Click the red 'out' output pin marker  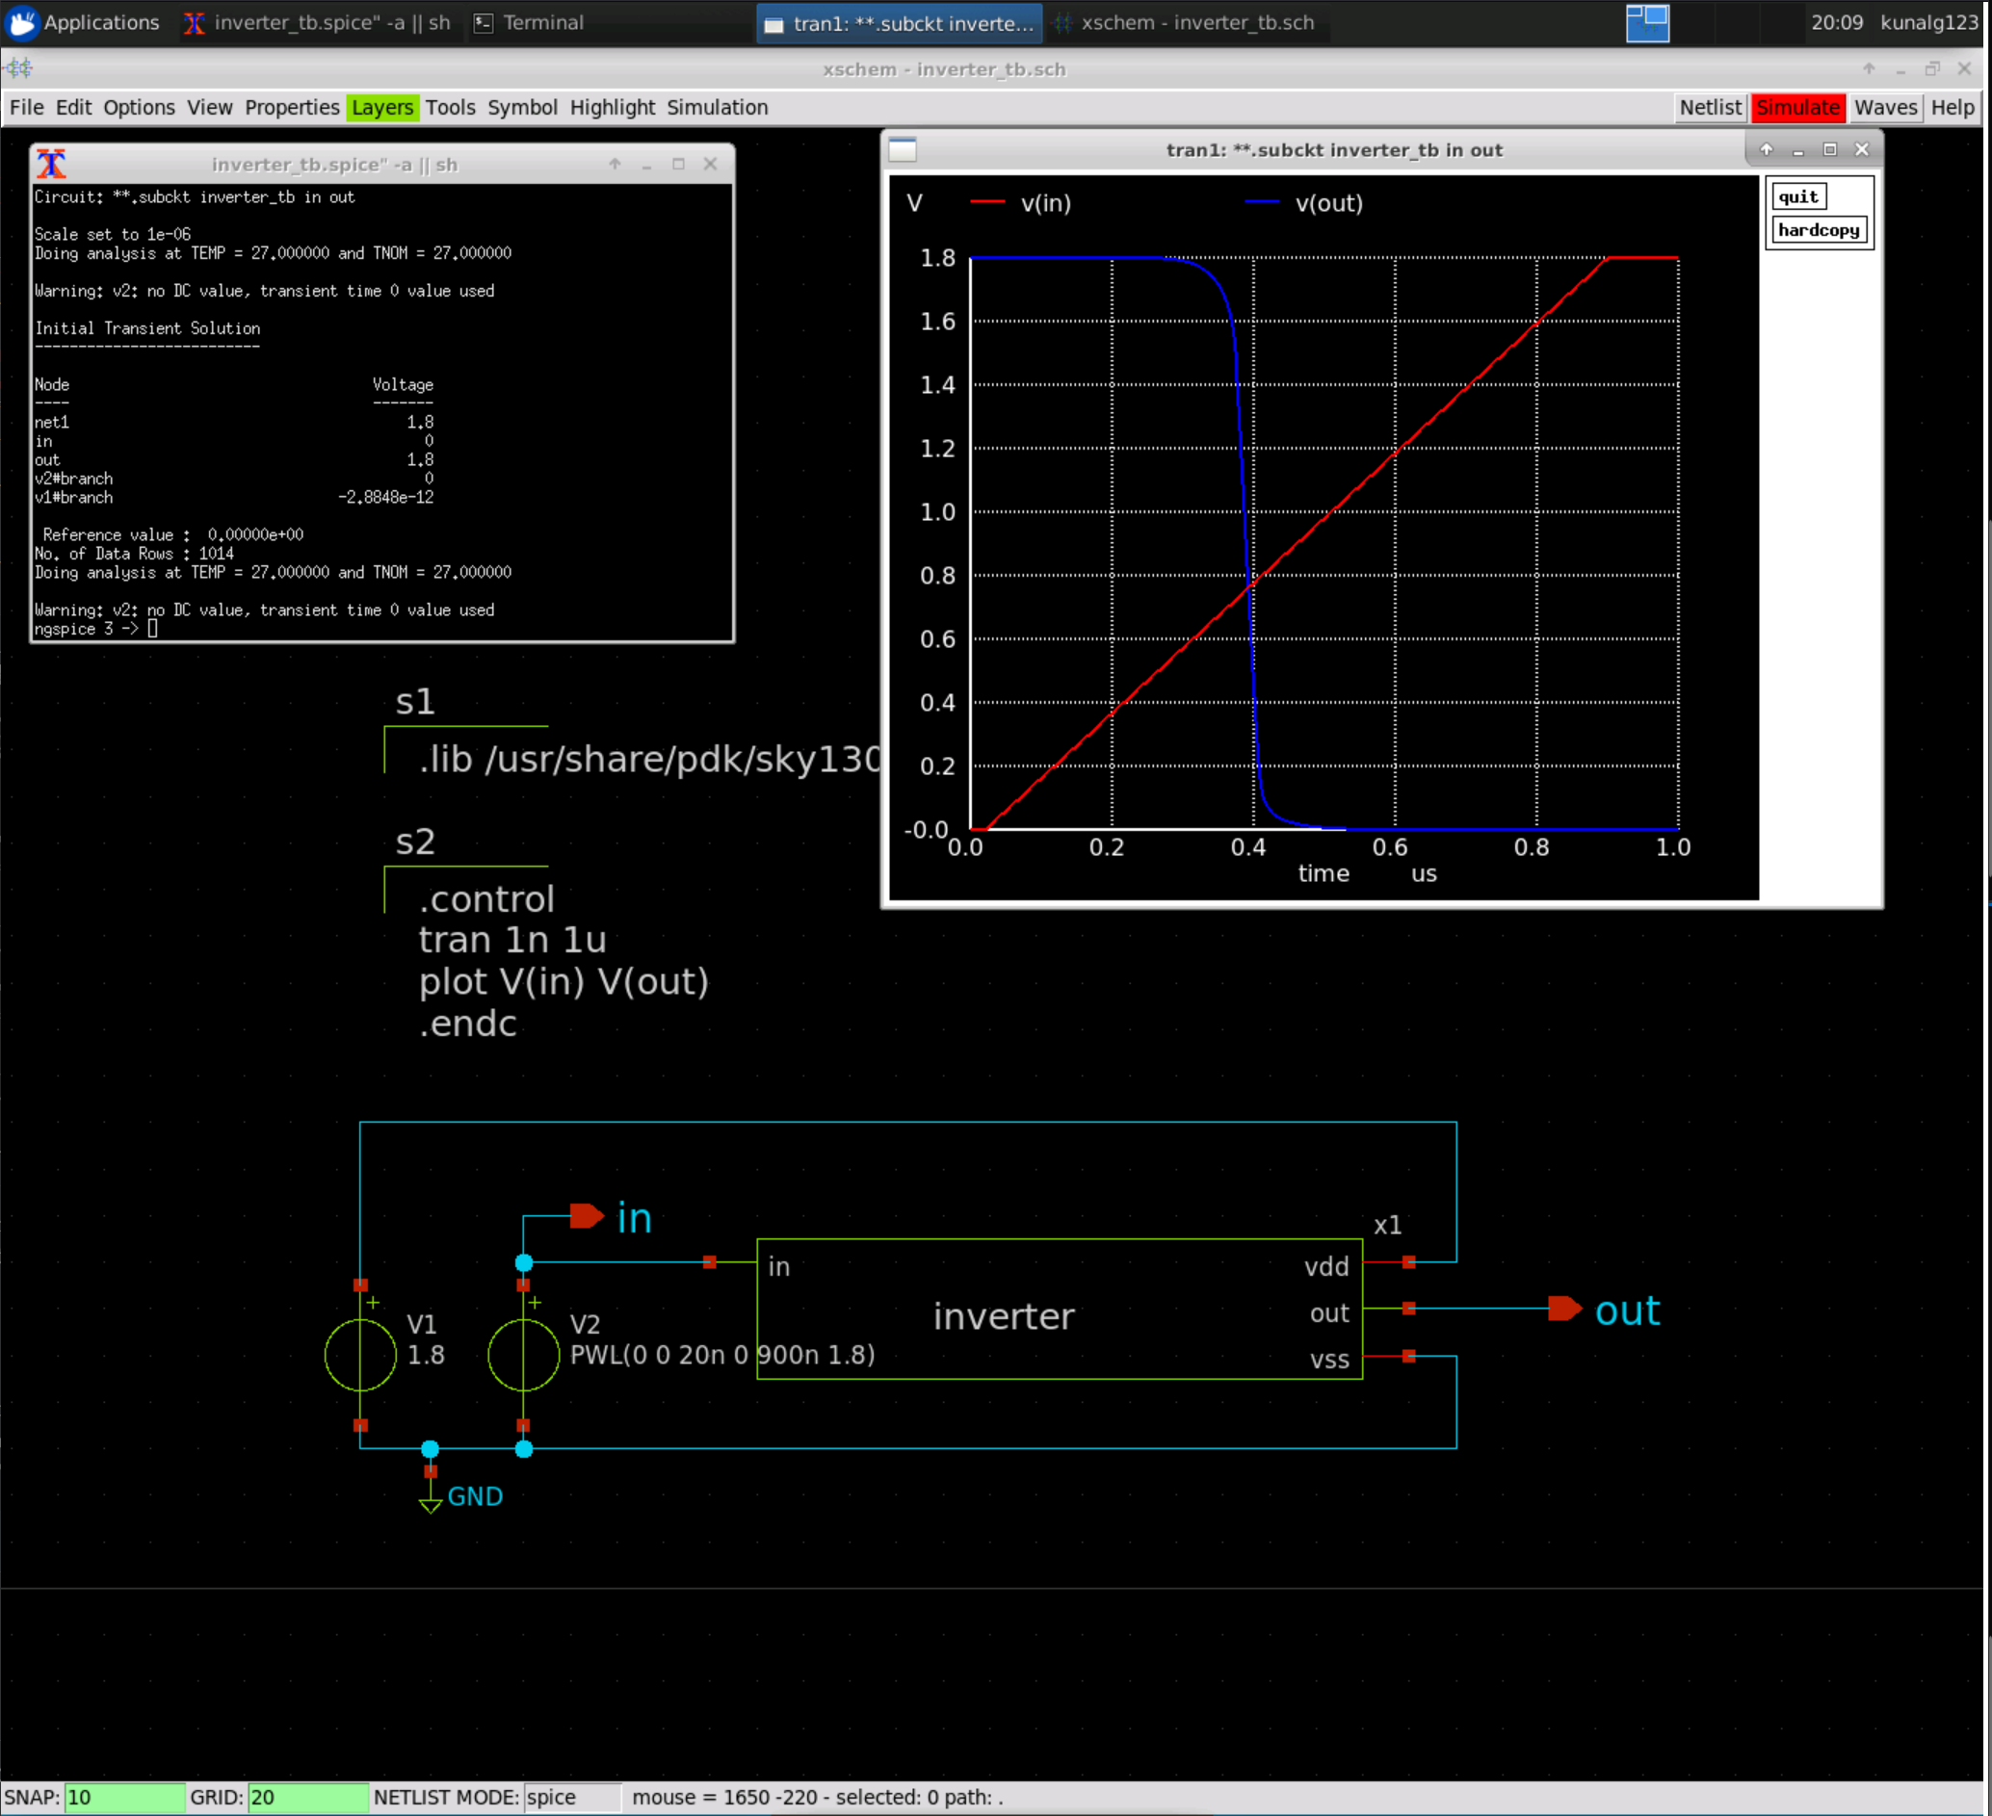coord(1564,1309)
